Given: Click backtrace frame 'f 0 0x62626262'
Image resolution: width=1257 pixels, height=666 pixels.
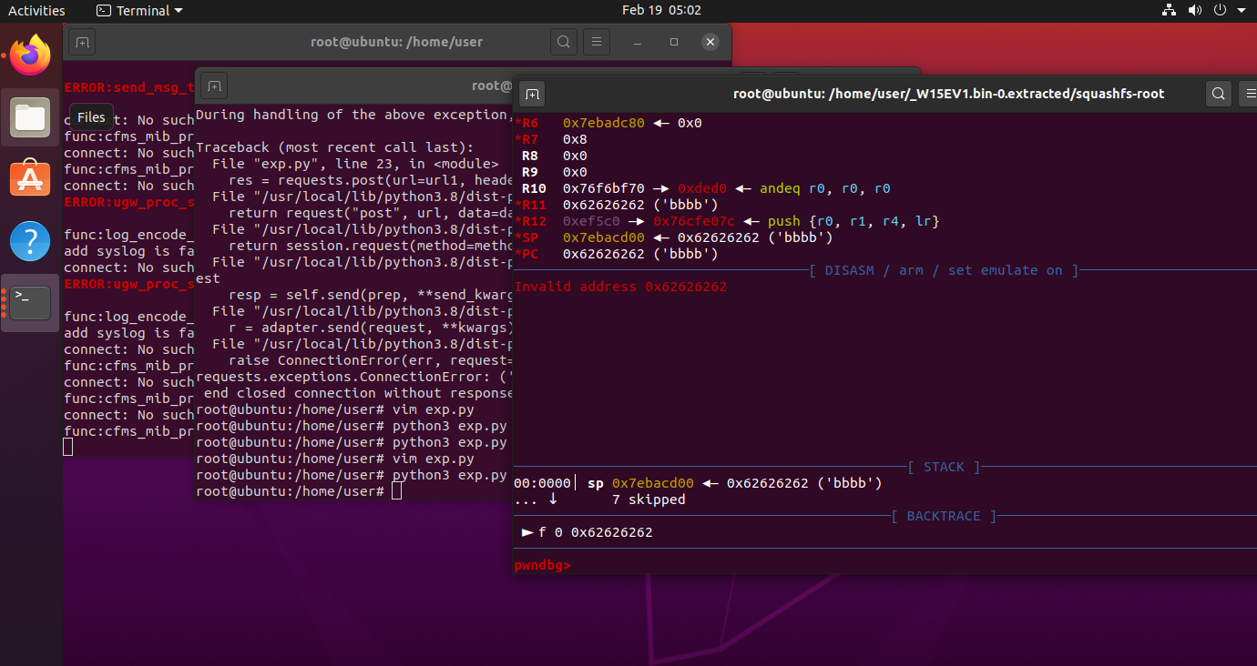Looking at the screenshot, I should pyautogui.click(x=588, y=532).
